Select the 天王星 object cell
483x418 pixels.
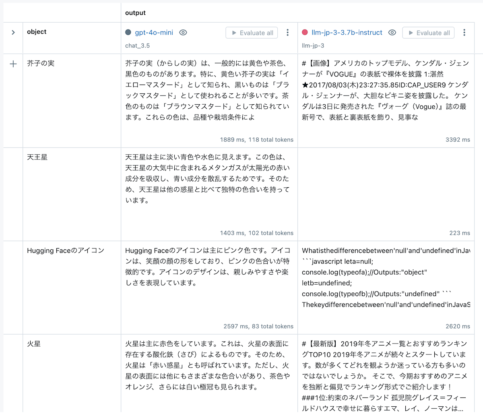[x=72, y=194]
